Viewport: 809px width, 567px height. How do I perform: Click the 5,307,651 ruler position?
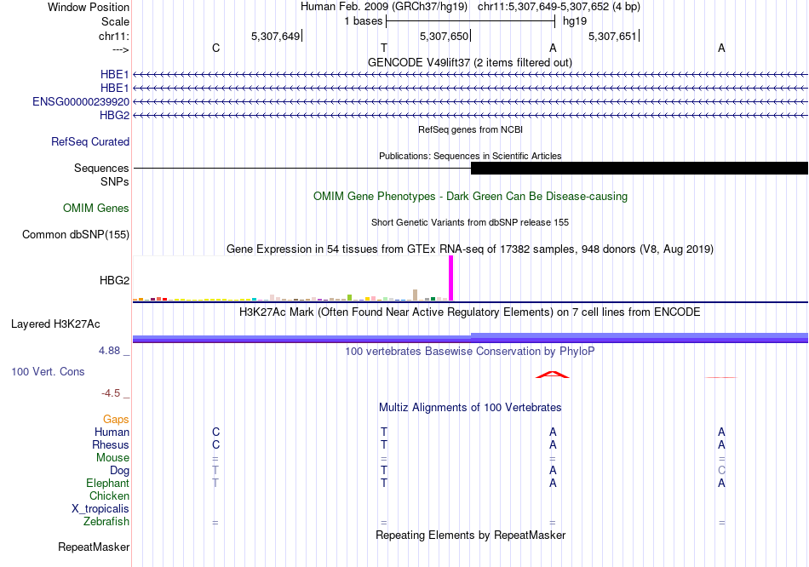pyautogui.click(x=612, y=36)
